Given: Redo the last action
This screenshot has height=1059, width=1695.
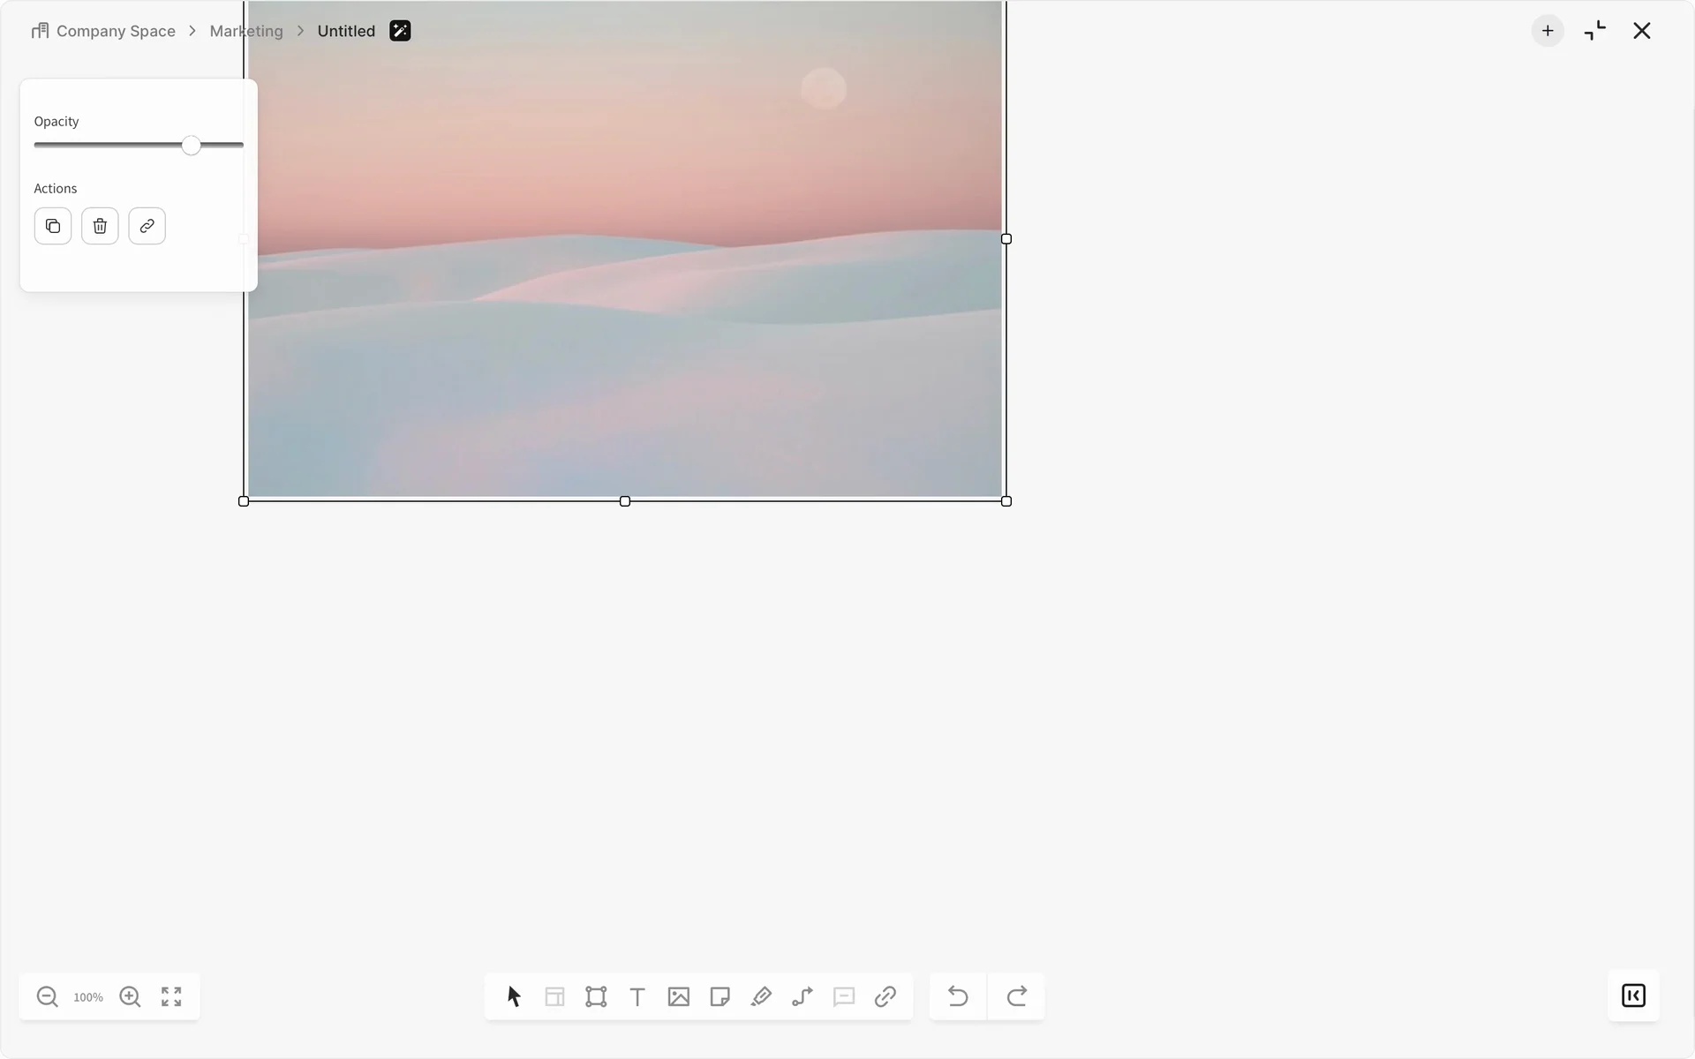Looking at the screenshot, I should [1016, 996].
